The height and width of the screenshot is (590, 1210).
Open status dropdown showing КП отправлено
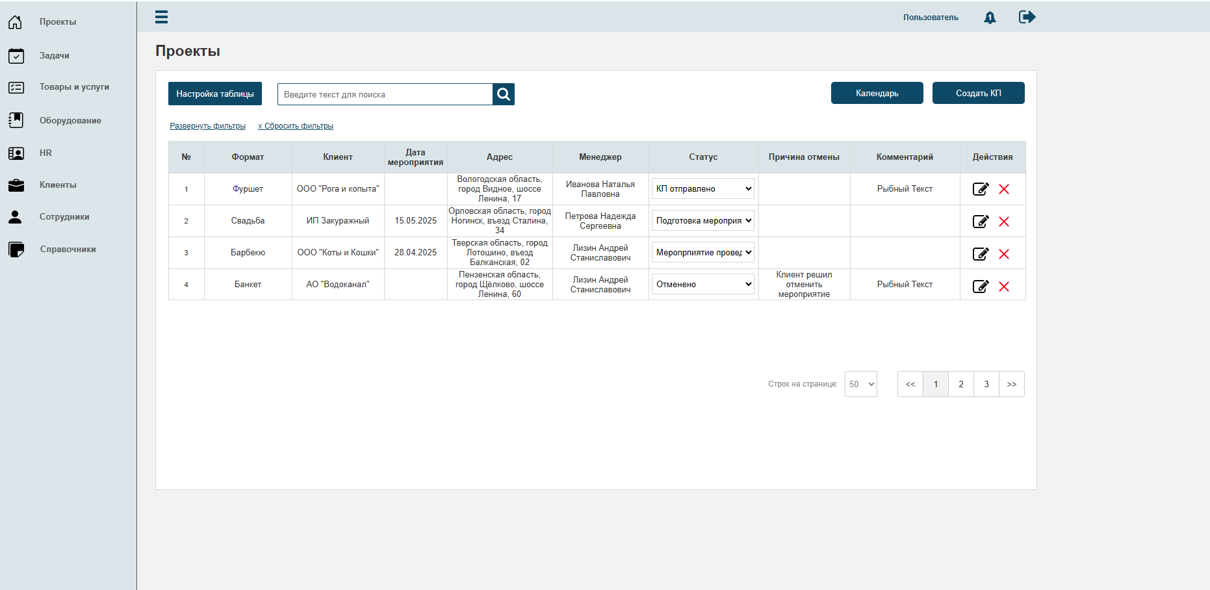point(703,189)
